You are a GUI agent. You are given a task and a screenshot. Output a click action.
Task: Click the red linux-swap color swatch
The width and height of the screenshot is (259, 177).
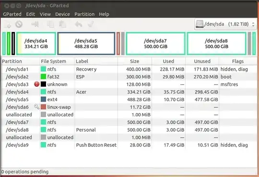click(x=43, y=107)
